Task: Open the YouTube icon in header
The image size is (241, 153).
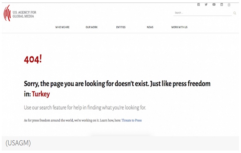Action: click(x=214, y=4)
